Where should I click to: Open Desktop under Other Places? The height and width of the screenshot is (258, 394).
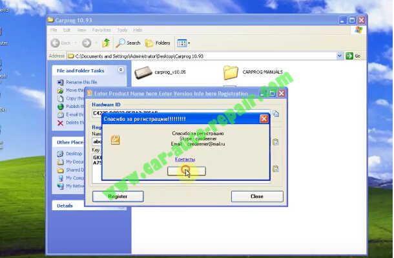pyautogui.click(x=74, y=154)
